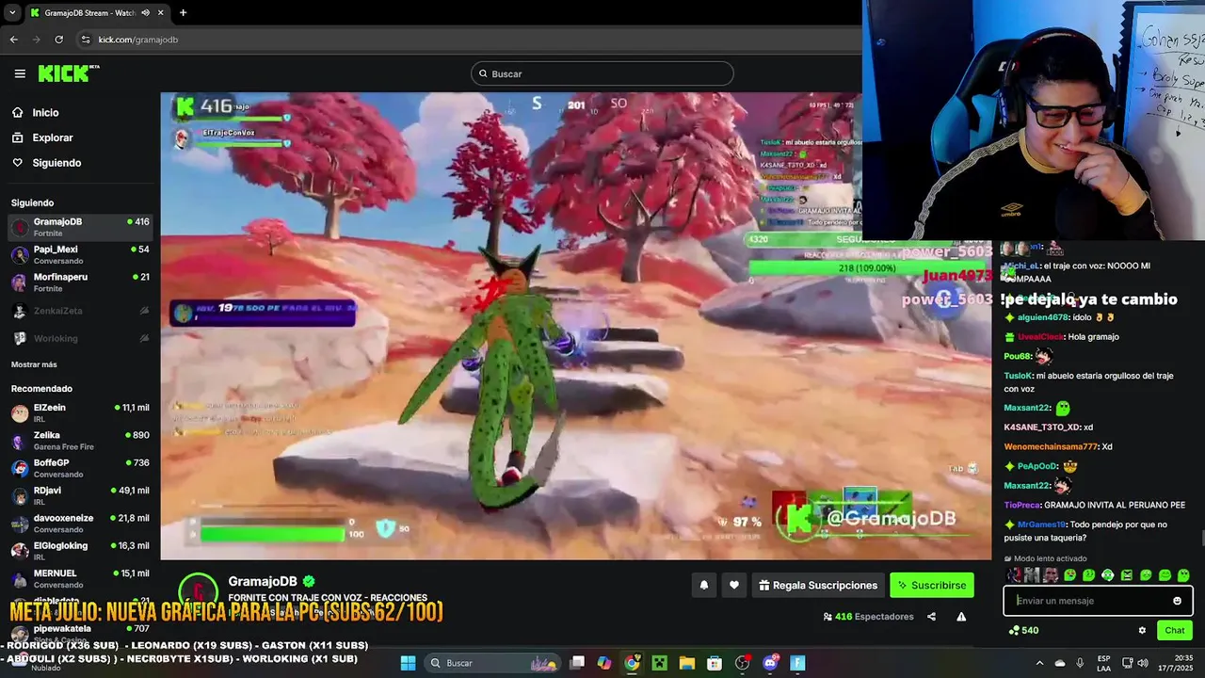1205x678 pixels.
Task: Report stream via warning triangle icon
Action: [x=961, y=617]
